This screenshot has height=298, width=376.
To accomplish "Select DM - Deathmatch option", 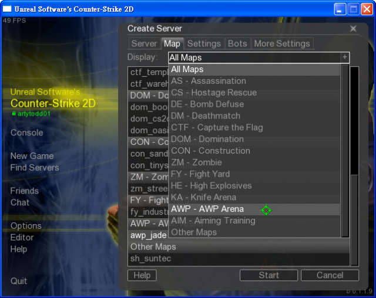I will (x=254, y=116).
